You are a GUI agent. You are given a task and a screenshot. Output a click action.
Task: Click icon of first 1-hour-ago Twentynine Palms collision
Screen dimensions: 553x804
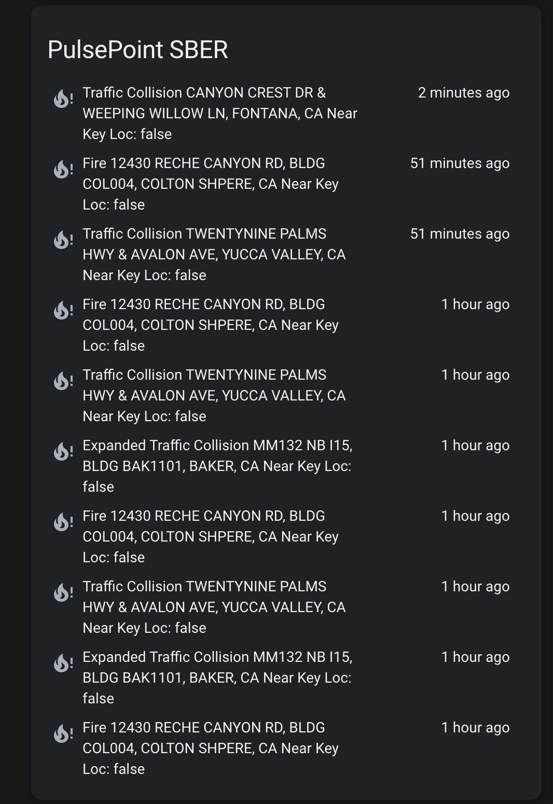(x=63, y=380)
